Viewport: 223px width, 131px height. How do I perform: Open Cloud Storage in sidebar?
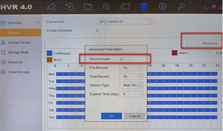18,72
